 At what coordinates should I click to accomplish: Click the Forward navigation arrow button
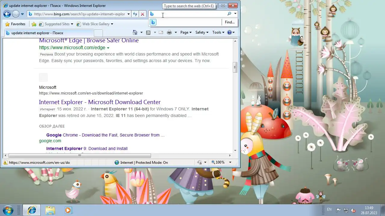click(16, 14)
